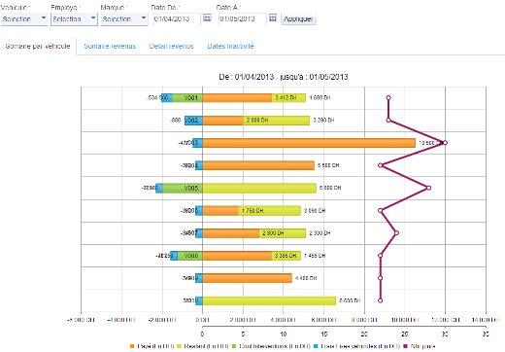This screenshot has width=505, height=352.
Task: Go to the Dates inactivité tab
Action: coord(230,46)
